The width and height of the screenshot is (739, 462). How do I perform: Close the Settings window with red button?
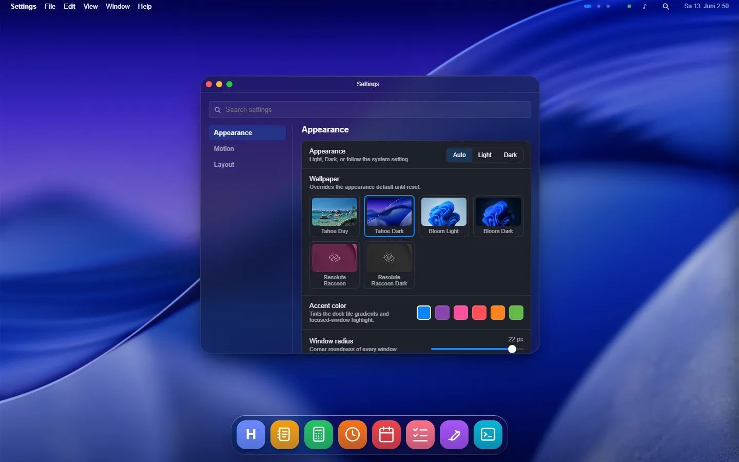tap(209, 84)
